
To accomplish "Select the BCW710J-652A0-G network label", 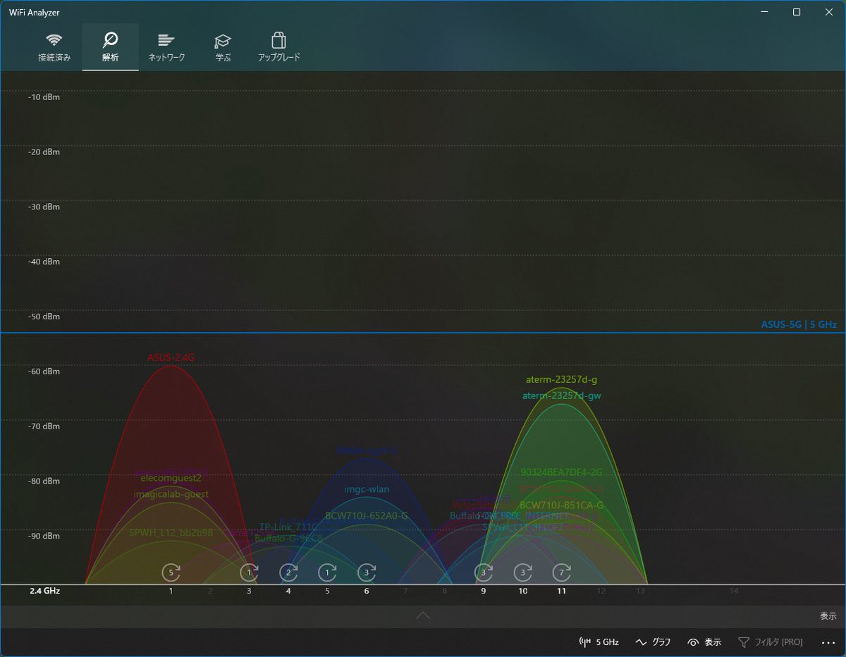I will pos(367,516).
